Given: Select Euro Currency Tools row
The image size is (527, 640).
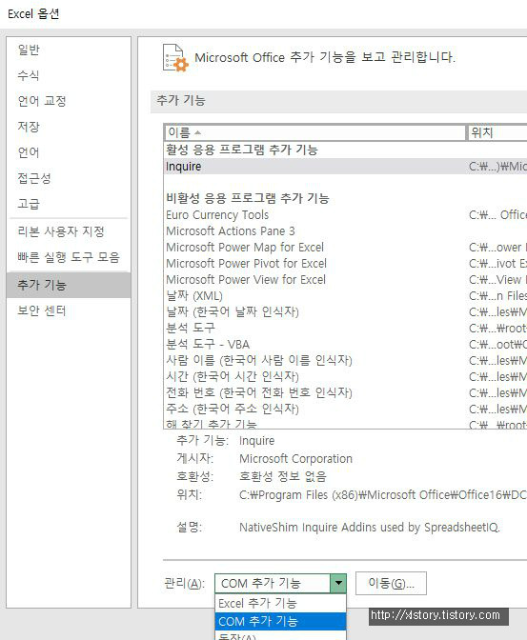Looking at the screenshot, I should pyautogui.click(x=345, y=214).
